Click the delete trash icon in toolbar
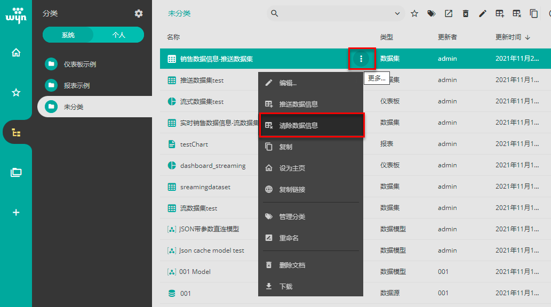 [x=466, y=13]
